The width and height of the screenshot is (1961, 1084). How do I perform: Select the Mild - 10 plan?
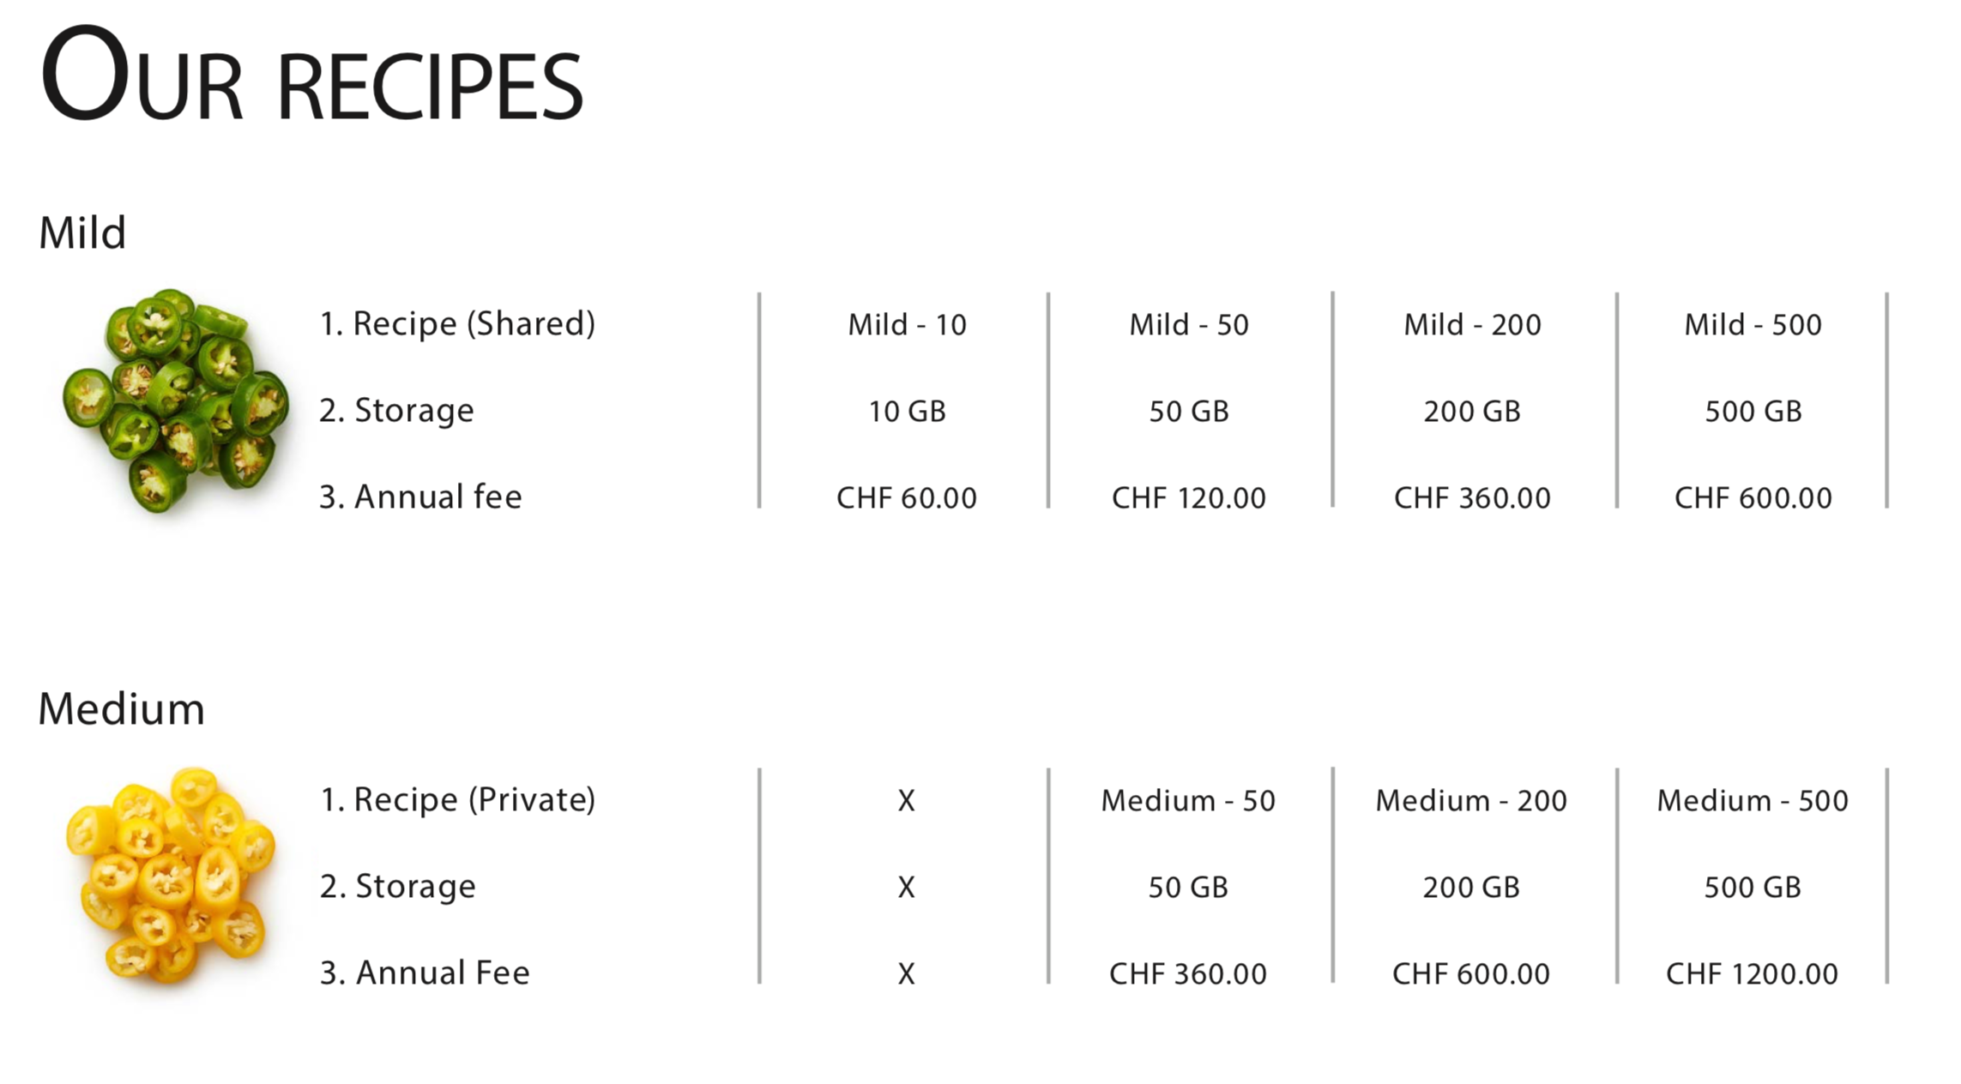pos(907,325)
